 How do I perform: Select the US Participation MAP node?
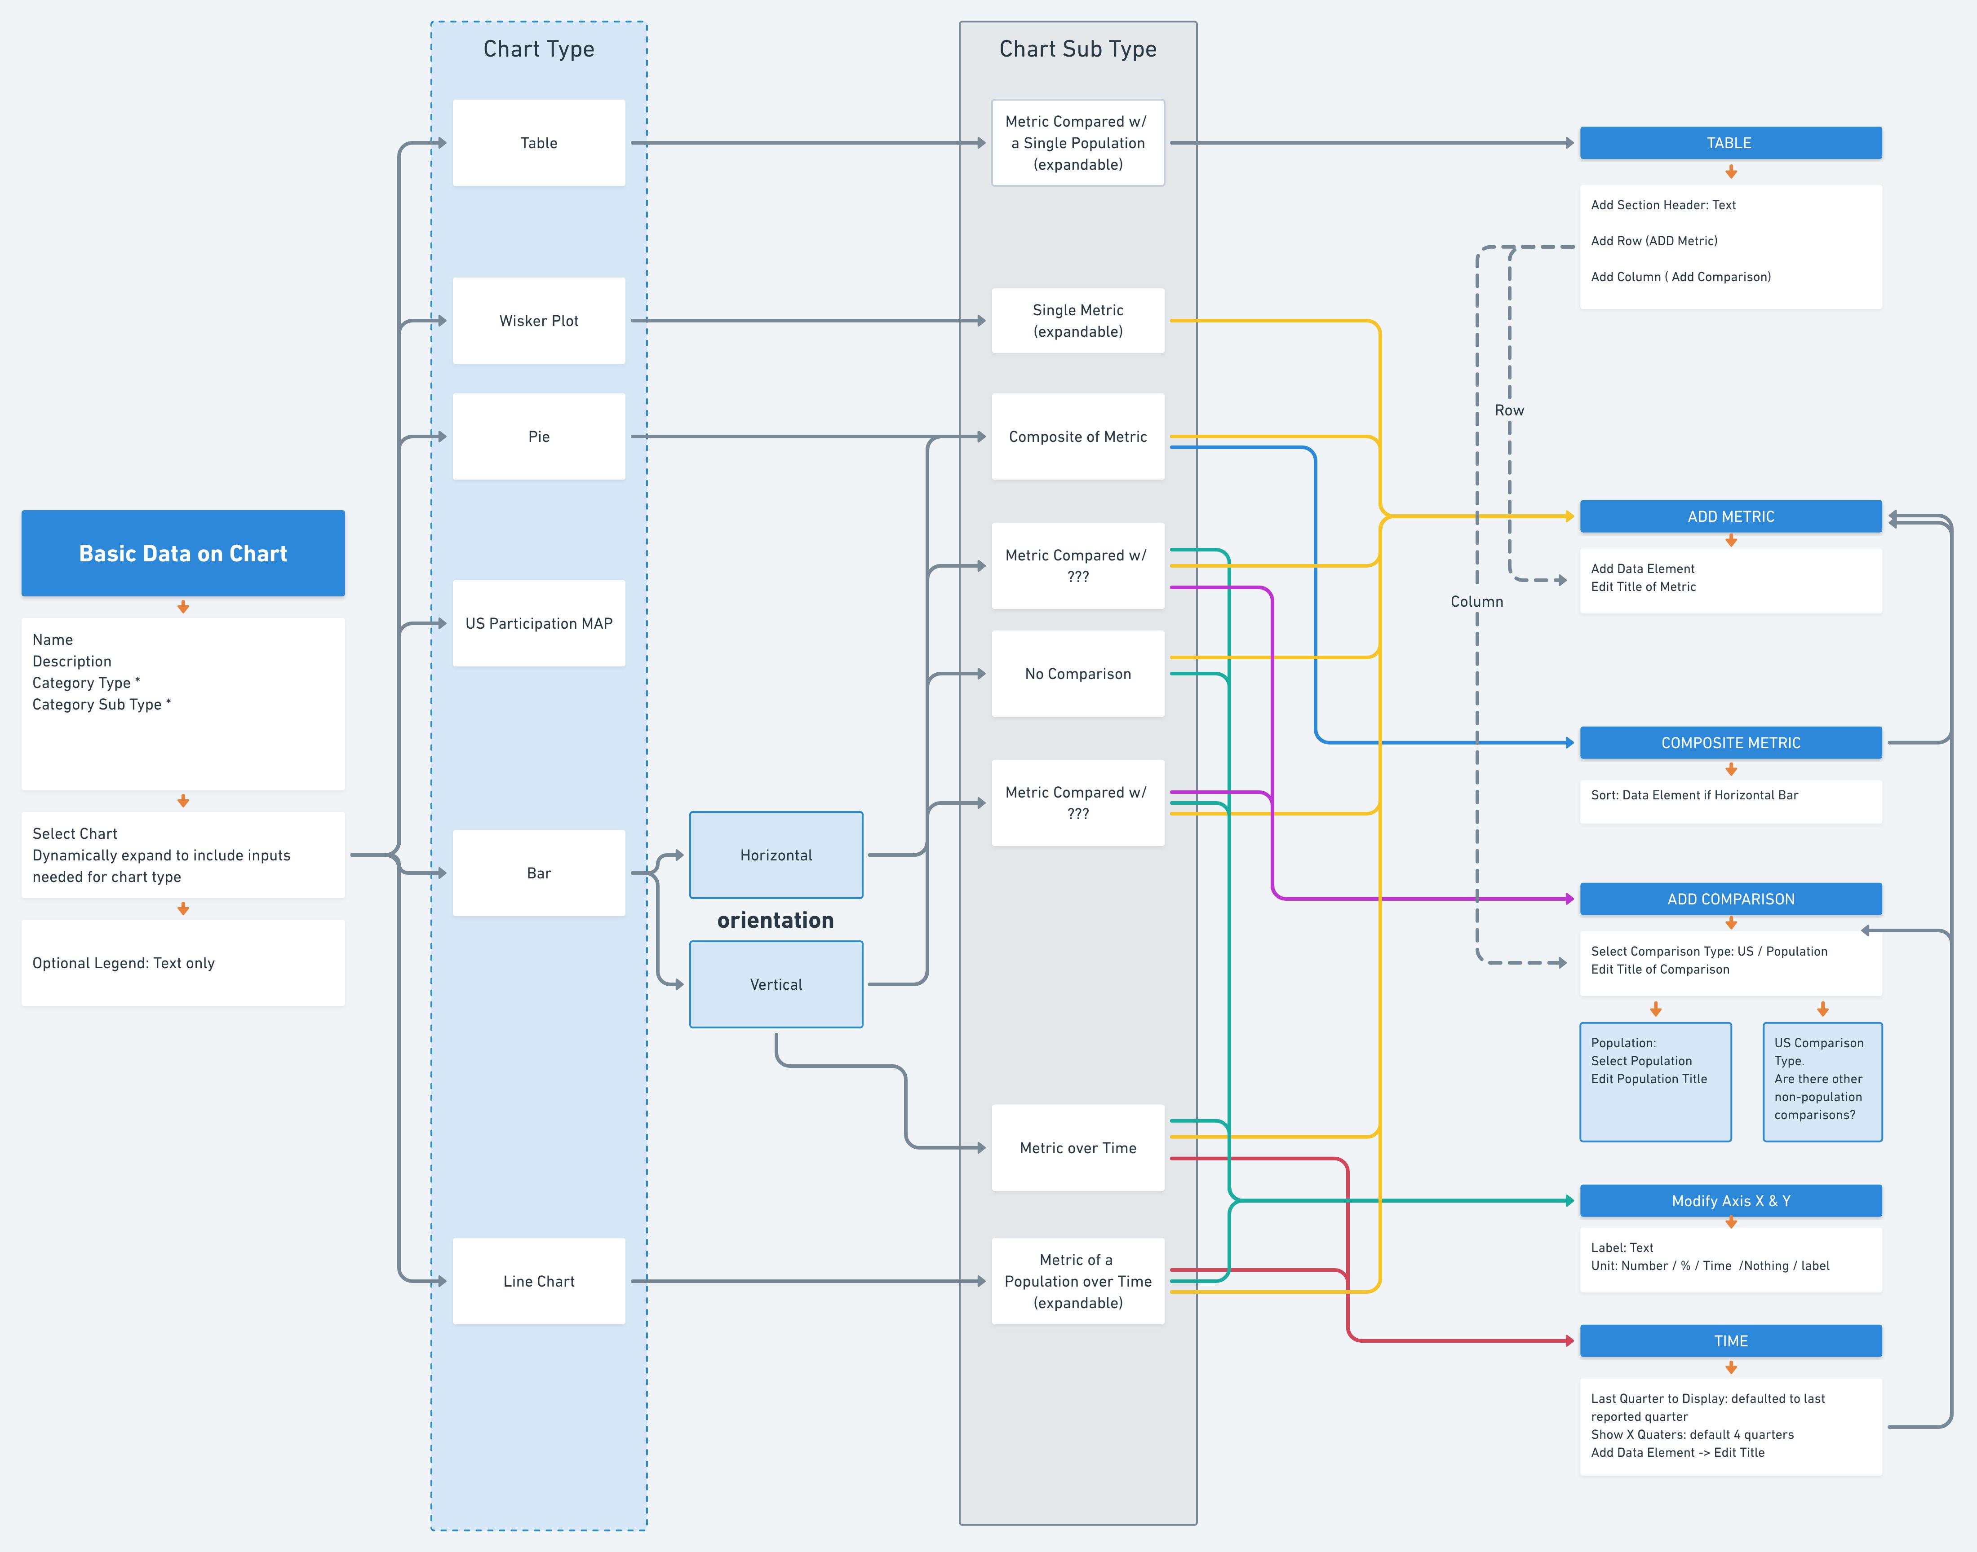click(x=538, y=623)
